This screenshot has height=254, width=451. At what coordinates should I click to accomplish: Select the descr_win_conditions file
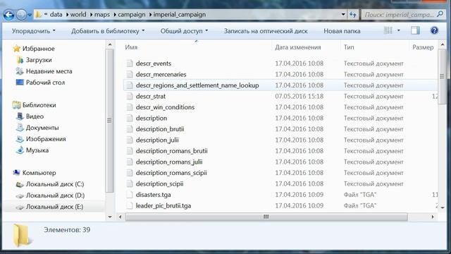(x=165, y=107)
